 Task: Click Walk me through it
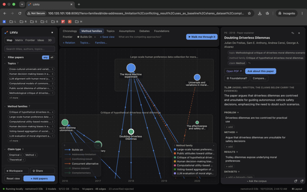[201, 37]
